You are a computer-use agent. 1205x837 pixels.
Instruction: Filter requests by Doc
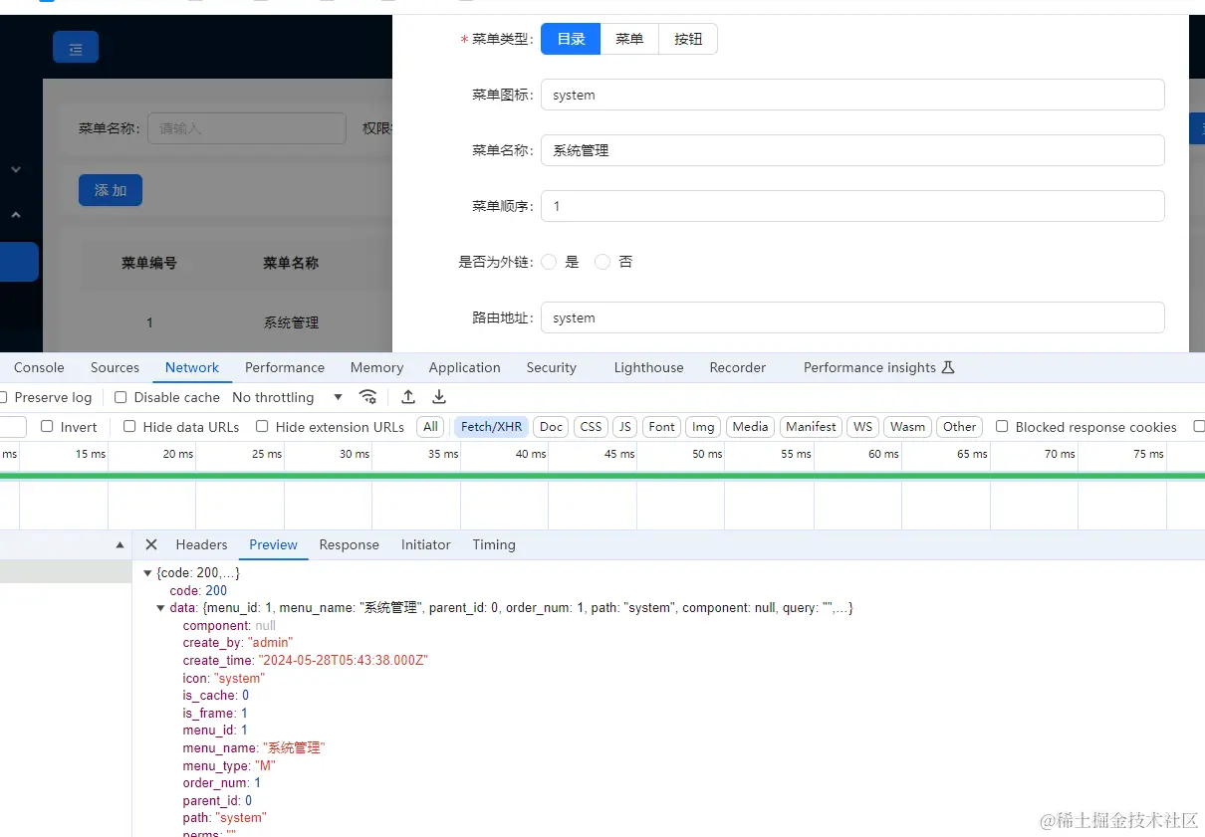point(552,426)
